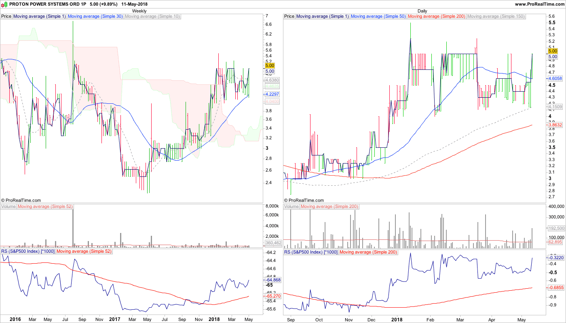Select Moving average (Simple 1) on the Weekly chart
Screen dimensions: 566x323
coord(40,17)
